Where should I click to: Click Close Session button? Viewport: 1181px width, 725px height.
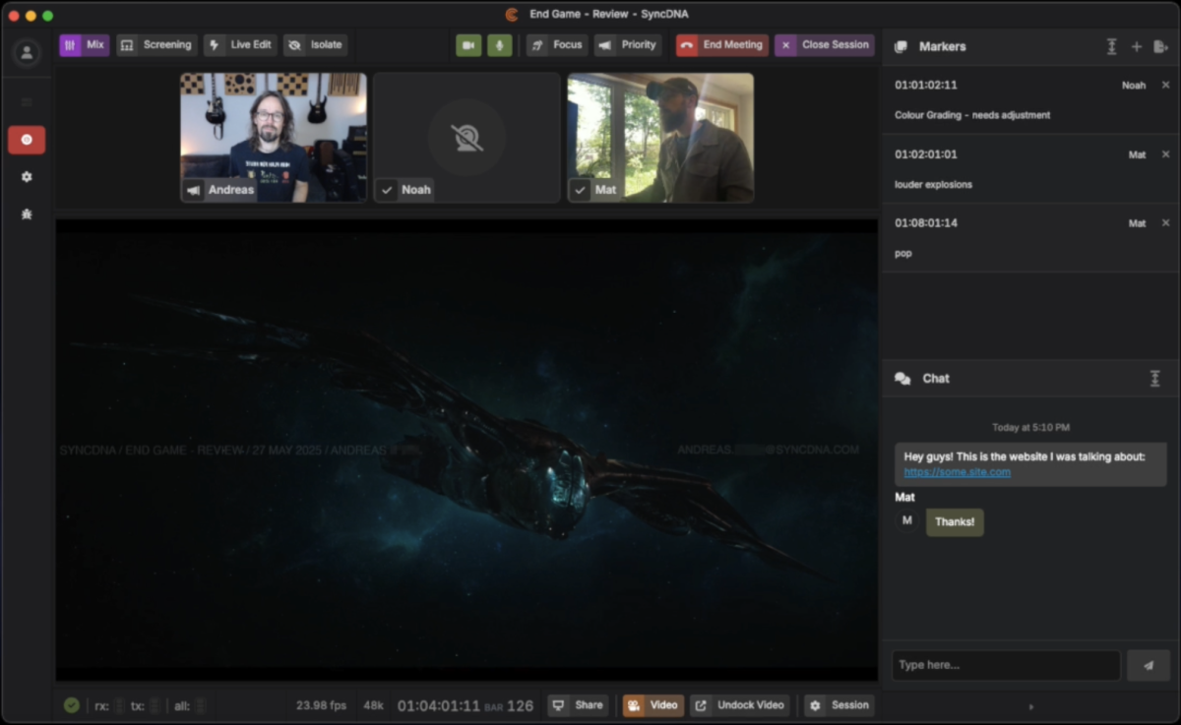pyautogui.click(x=825, y=45)
